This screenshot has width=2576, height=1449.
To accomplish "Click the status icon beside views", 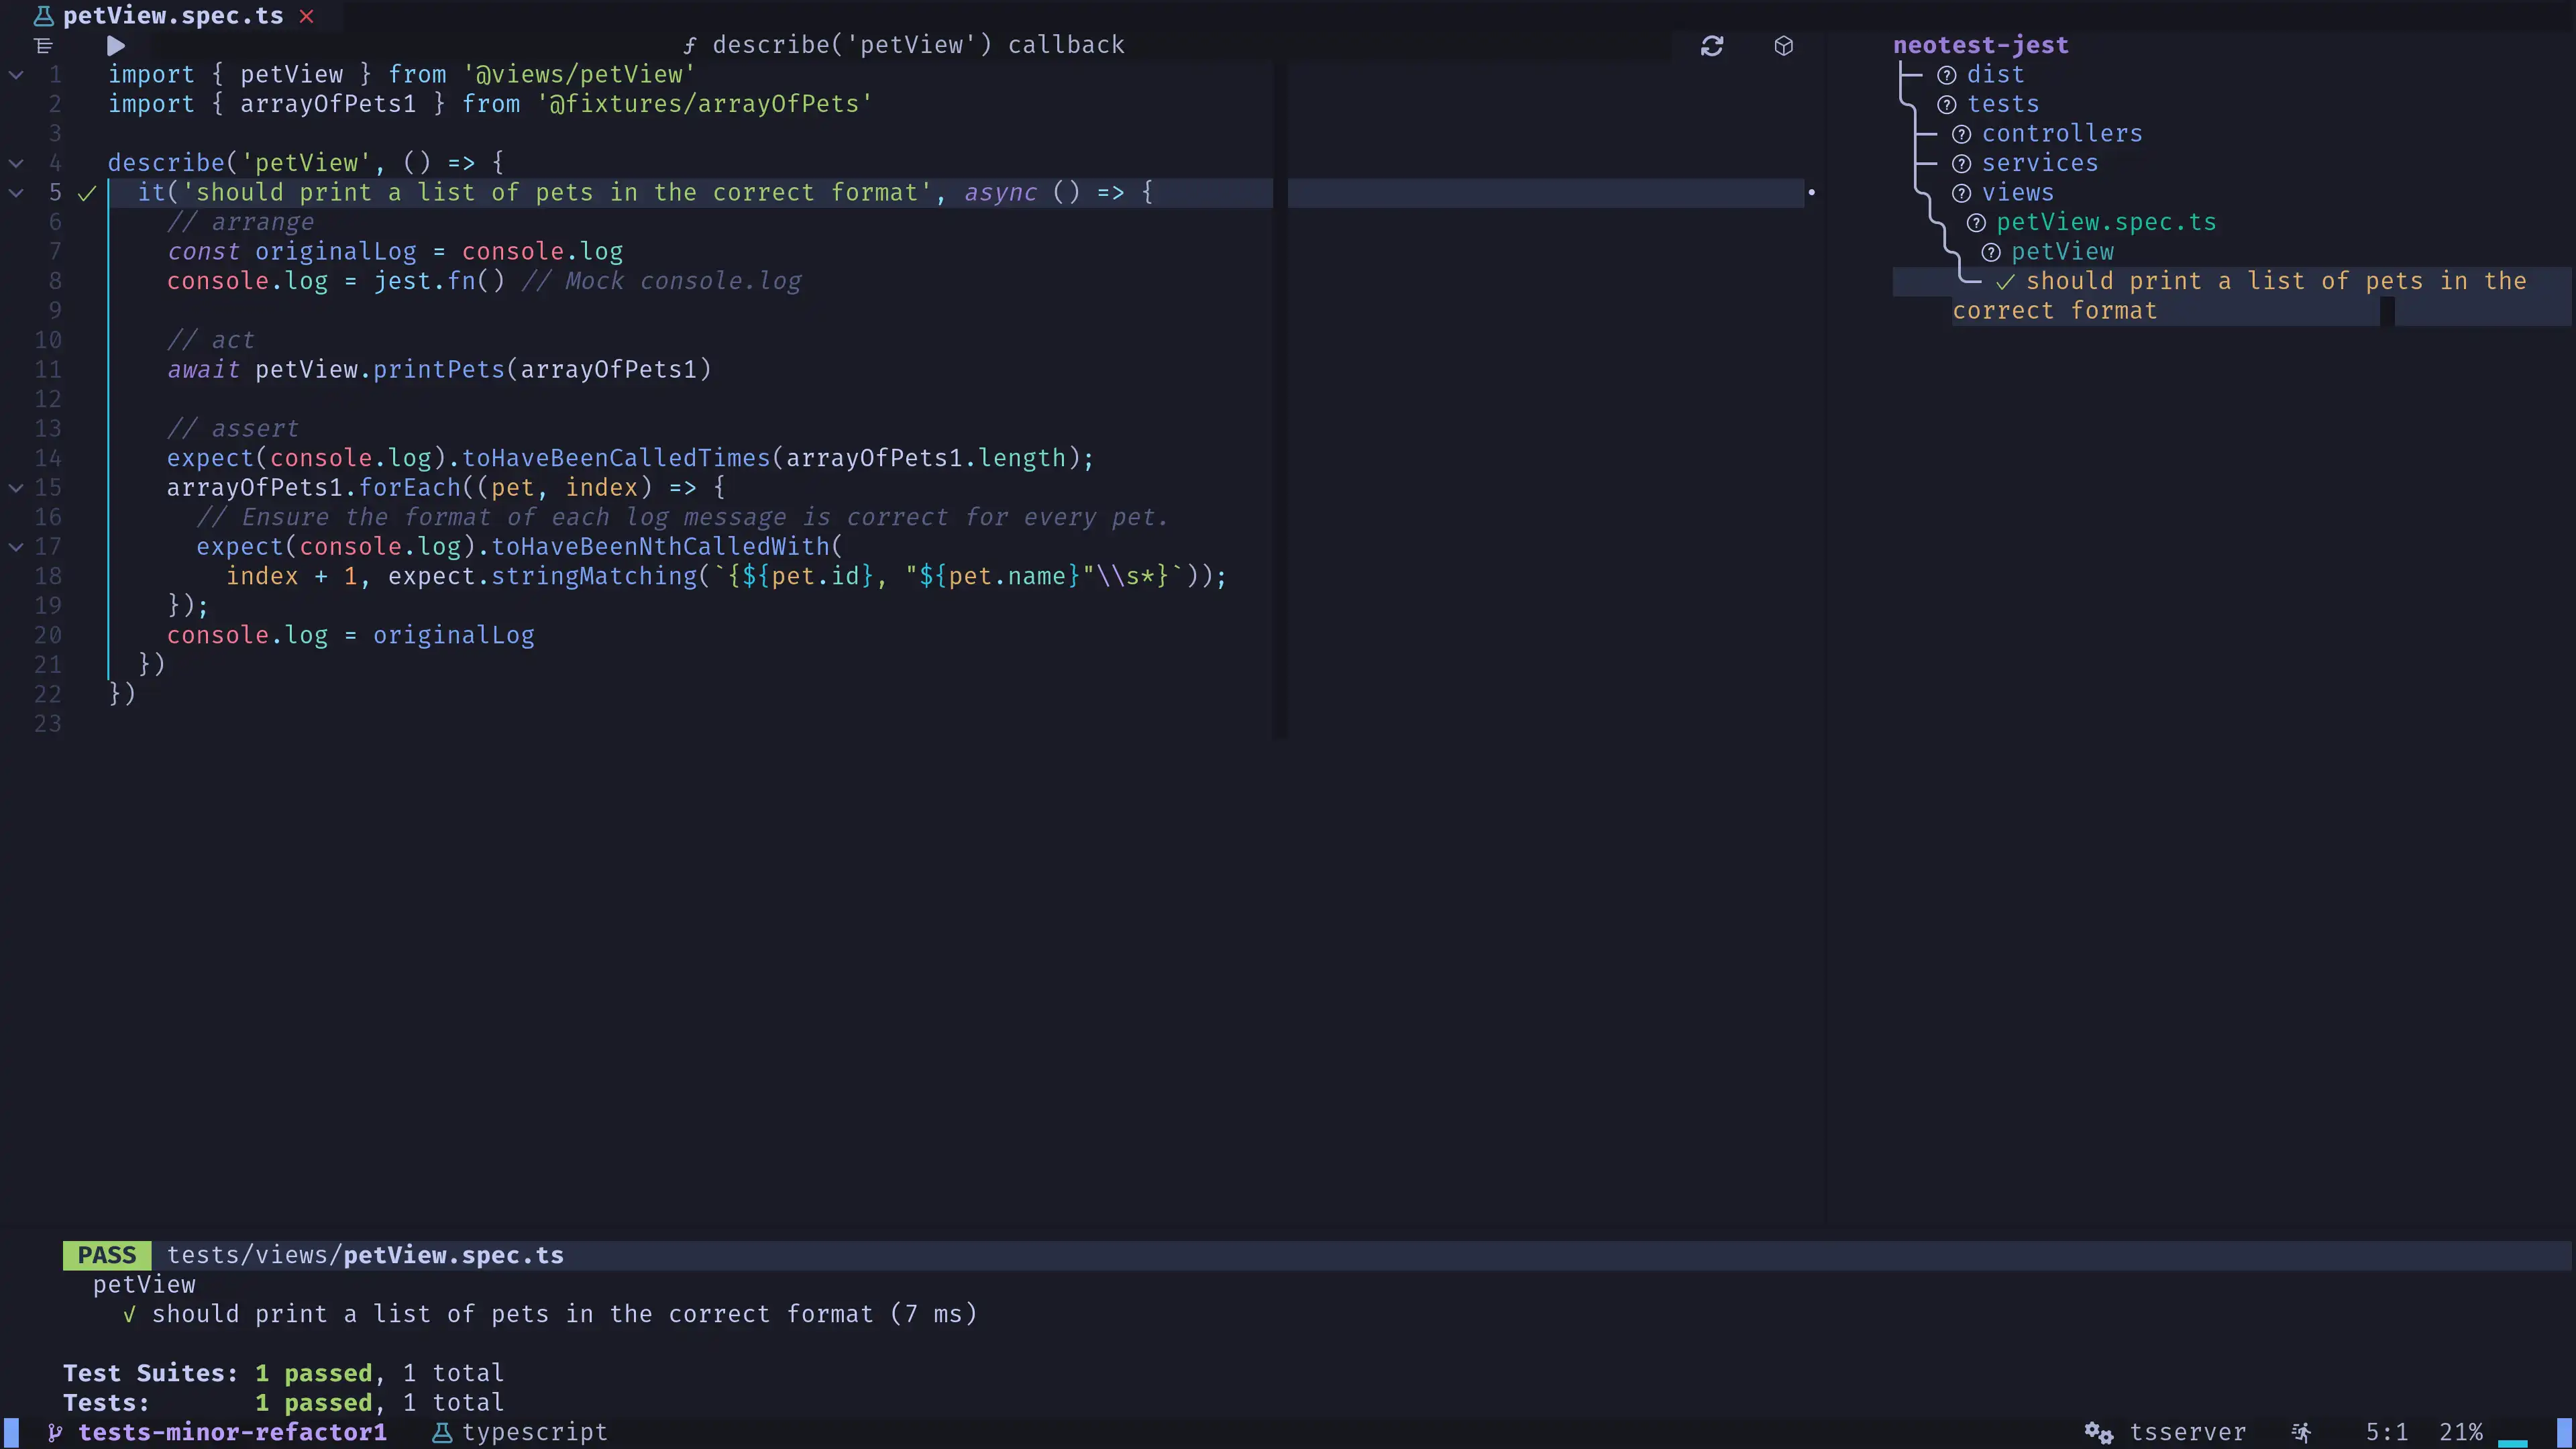I will [1961, 193].
